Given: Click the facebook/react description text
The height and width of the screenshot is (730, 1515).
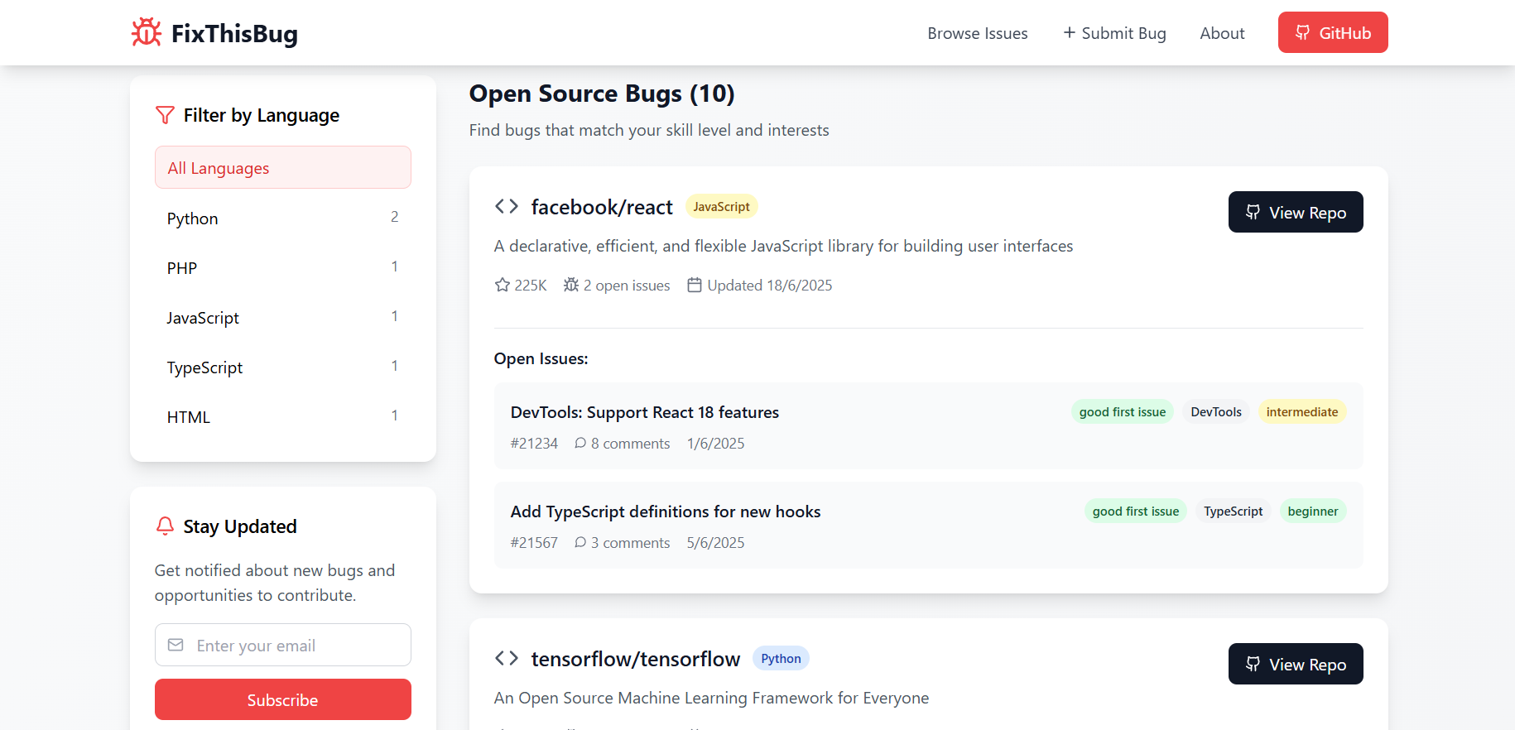Looking at the screenshot, I should (783, 246).
